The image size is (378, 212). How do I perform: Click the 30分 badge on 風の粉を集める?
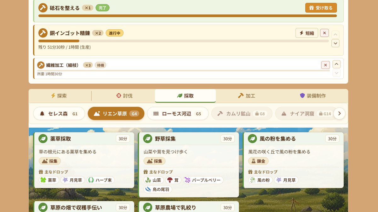click(x=332, y=139)
